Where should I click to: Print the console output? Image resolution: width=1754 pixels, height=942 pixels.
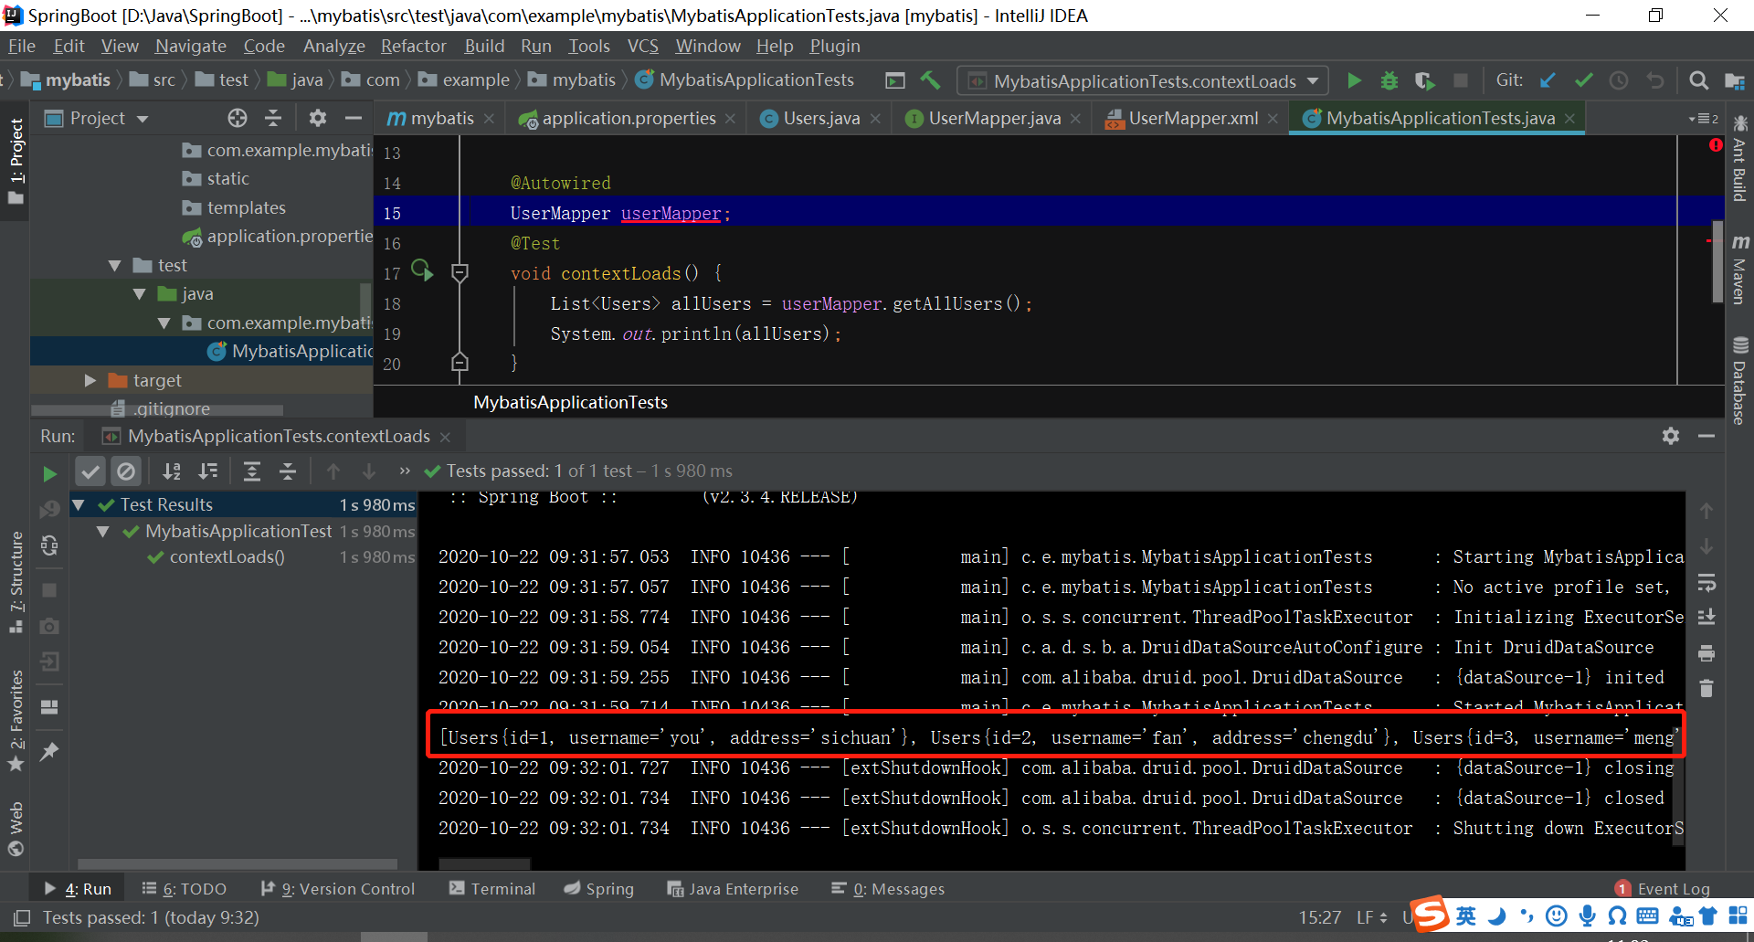point(1706,652)
